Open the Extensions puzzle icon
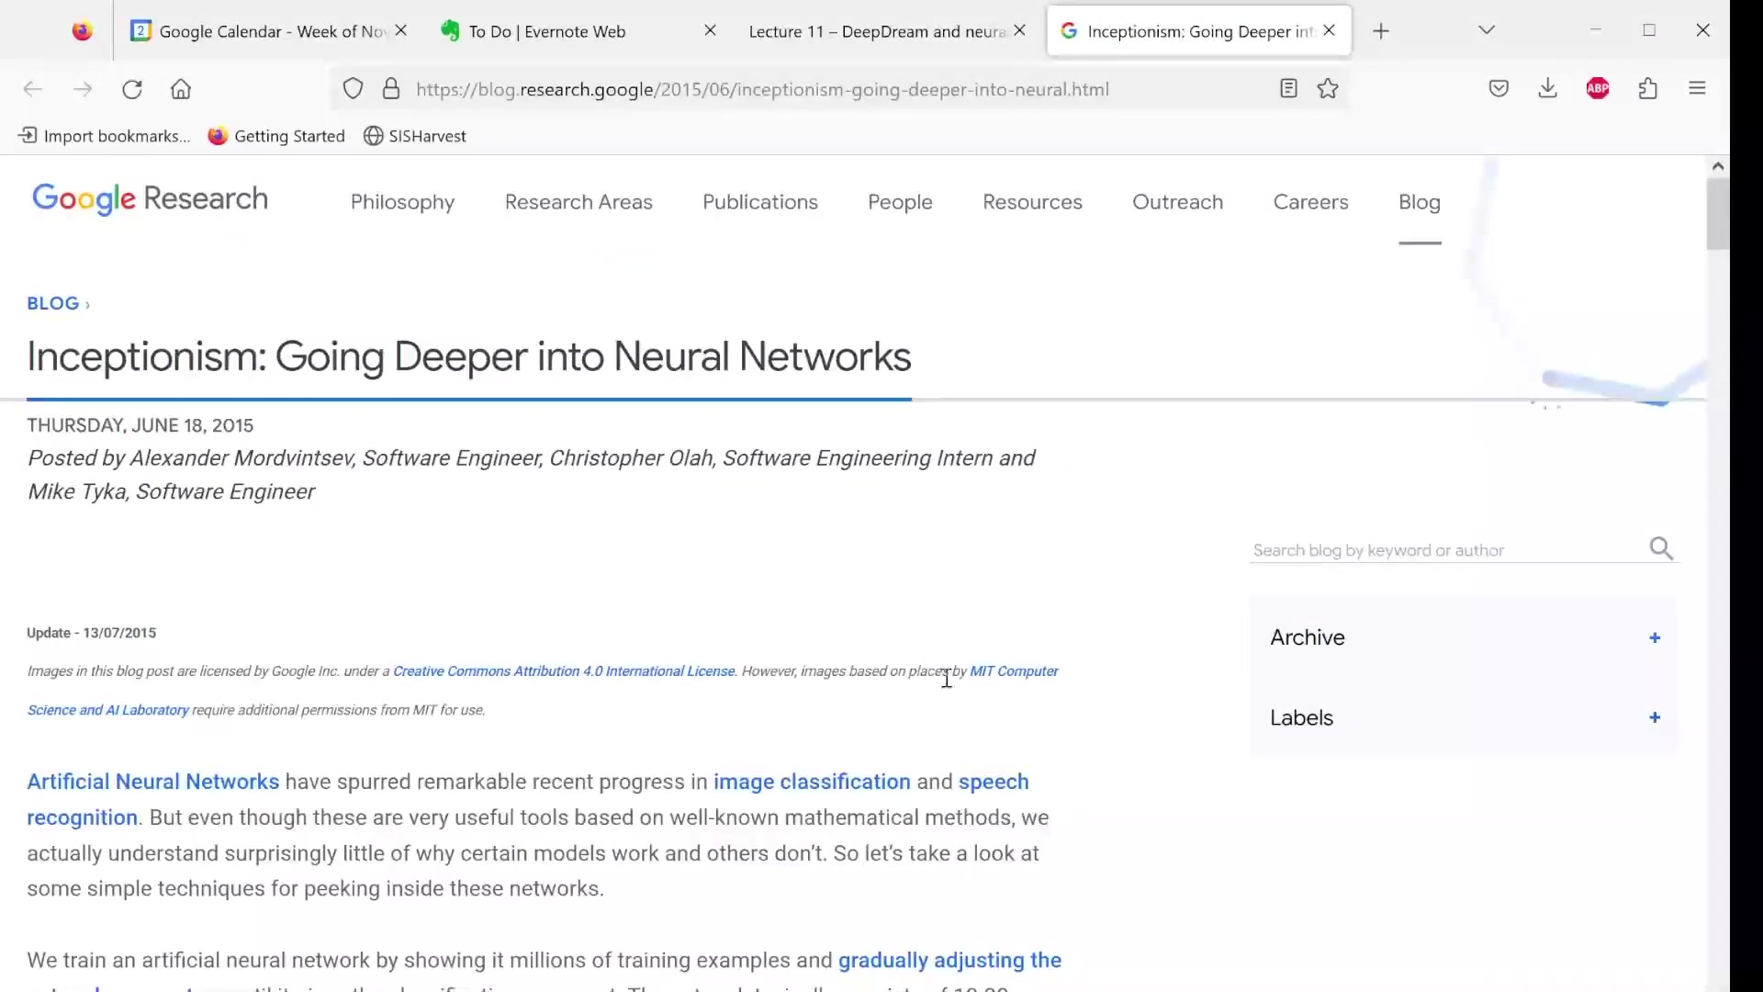The height and width of the screenshot is (992, 1763). click(x=1647, y=89)
